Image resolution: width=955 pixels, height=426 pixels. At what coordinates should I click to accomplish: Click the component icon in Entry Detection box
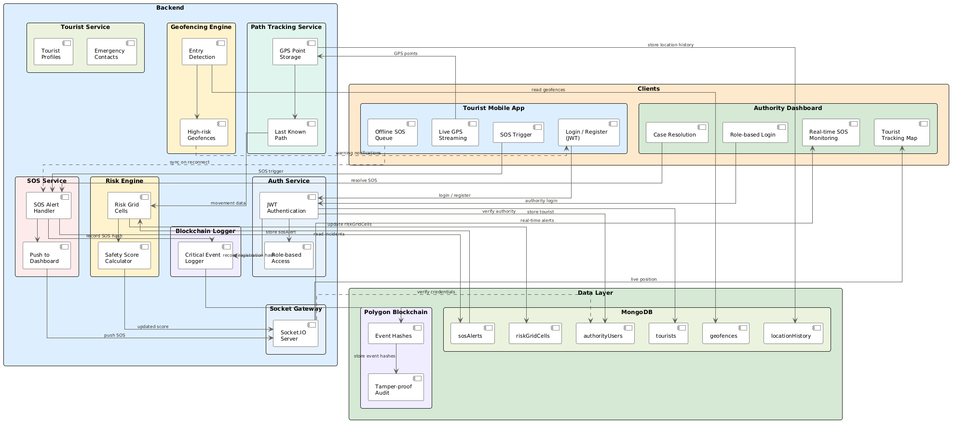(x=220, y=43)
